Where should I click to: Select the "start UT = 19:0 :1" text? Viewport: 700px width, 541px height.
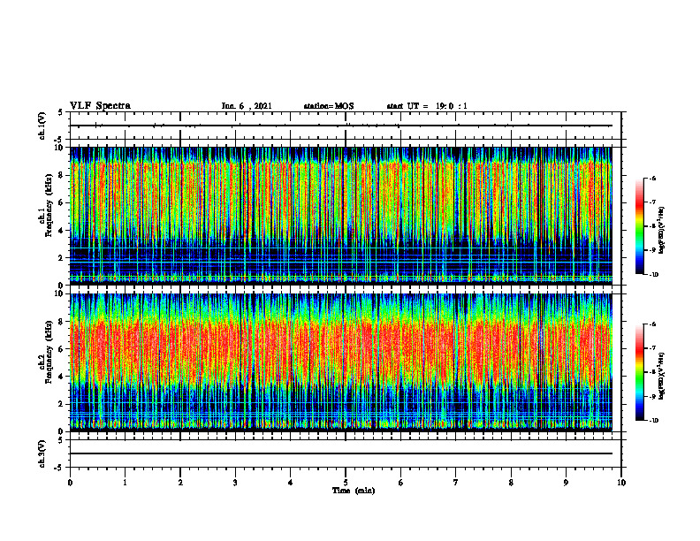pyautogui.click(x=427, y=106)
